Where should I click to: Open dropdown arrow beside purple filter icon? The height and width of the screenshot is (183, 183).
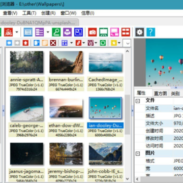pyautogui.click(x=96, y=43)
